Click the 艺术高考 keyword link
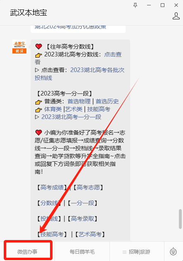Screen dimensions: 183x261 90,234
